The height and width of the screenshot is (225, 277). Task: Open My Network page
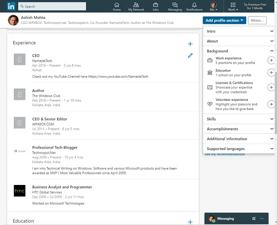click(136, 7)
